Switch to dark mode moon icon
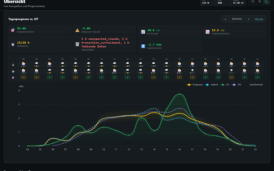 pos(266,2)
